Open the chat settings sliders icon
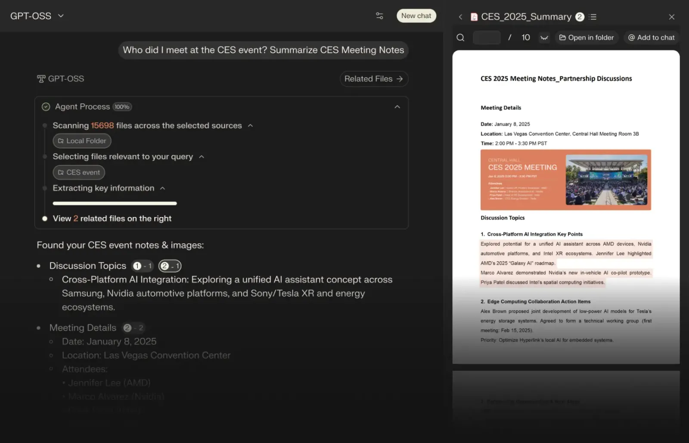 point(379,16)
